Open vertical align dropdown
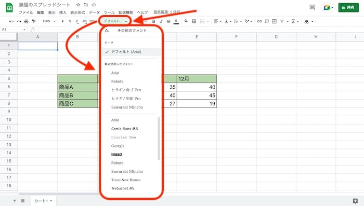The width and height of the screenshot is (364, 206). [228, 21]
